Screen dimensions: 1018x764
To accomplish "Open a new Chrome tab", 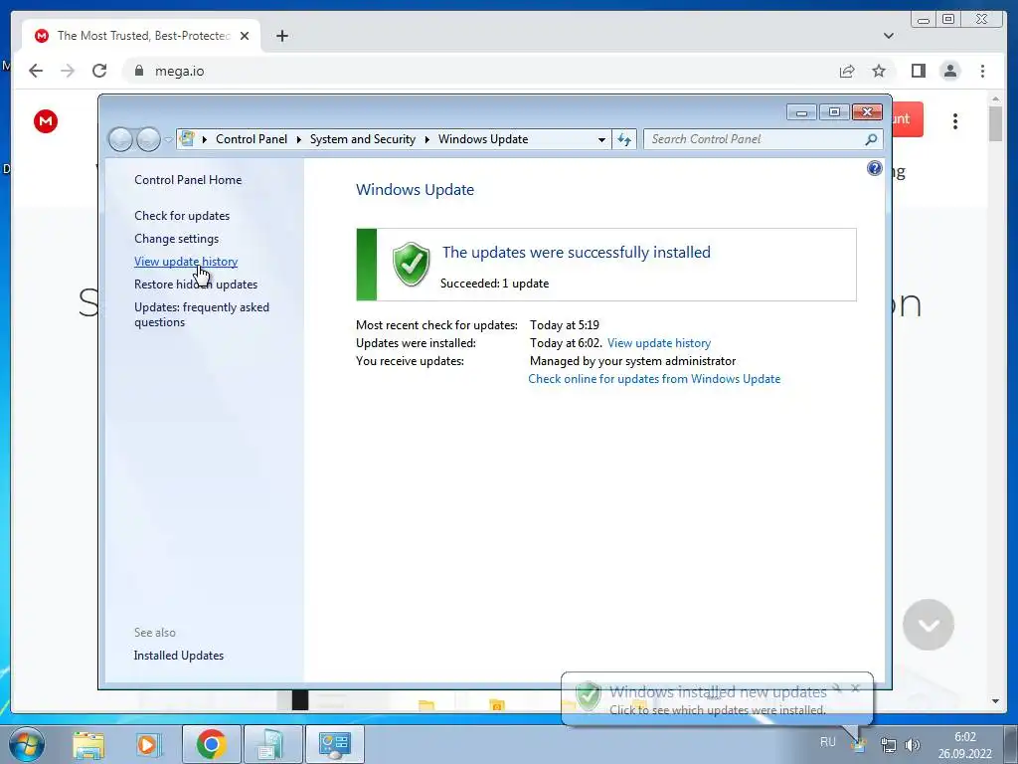I will [281, 36].
